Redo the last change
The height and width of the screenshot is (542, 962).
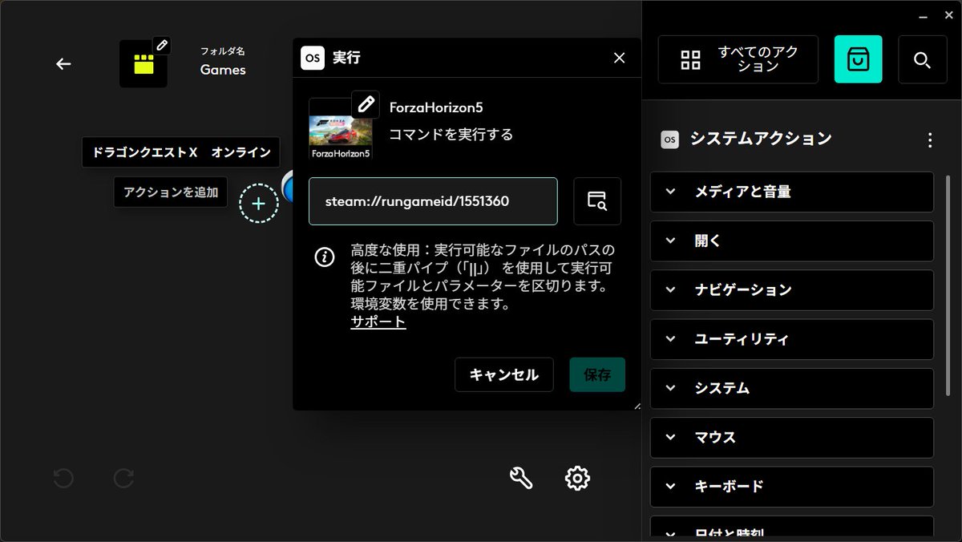pyautogui.click(x=123, y=479)
